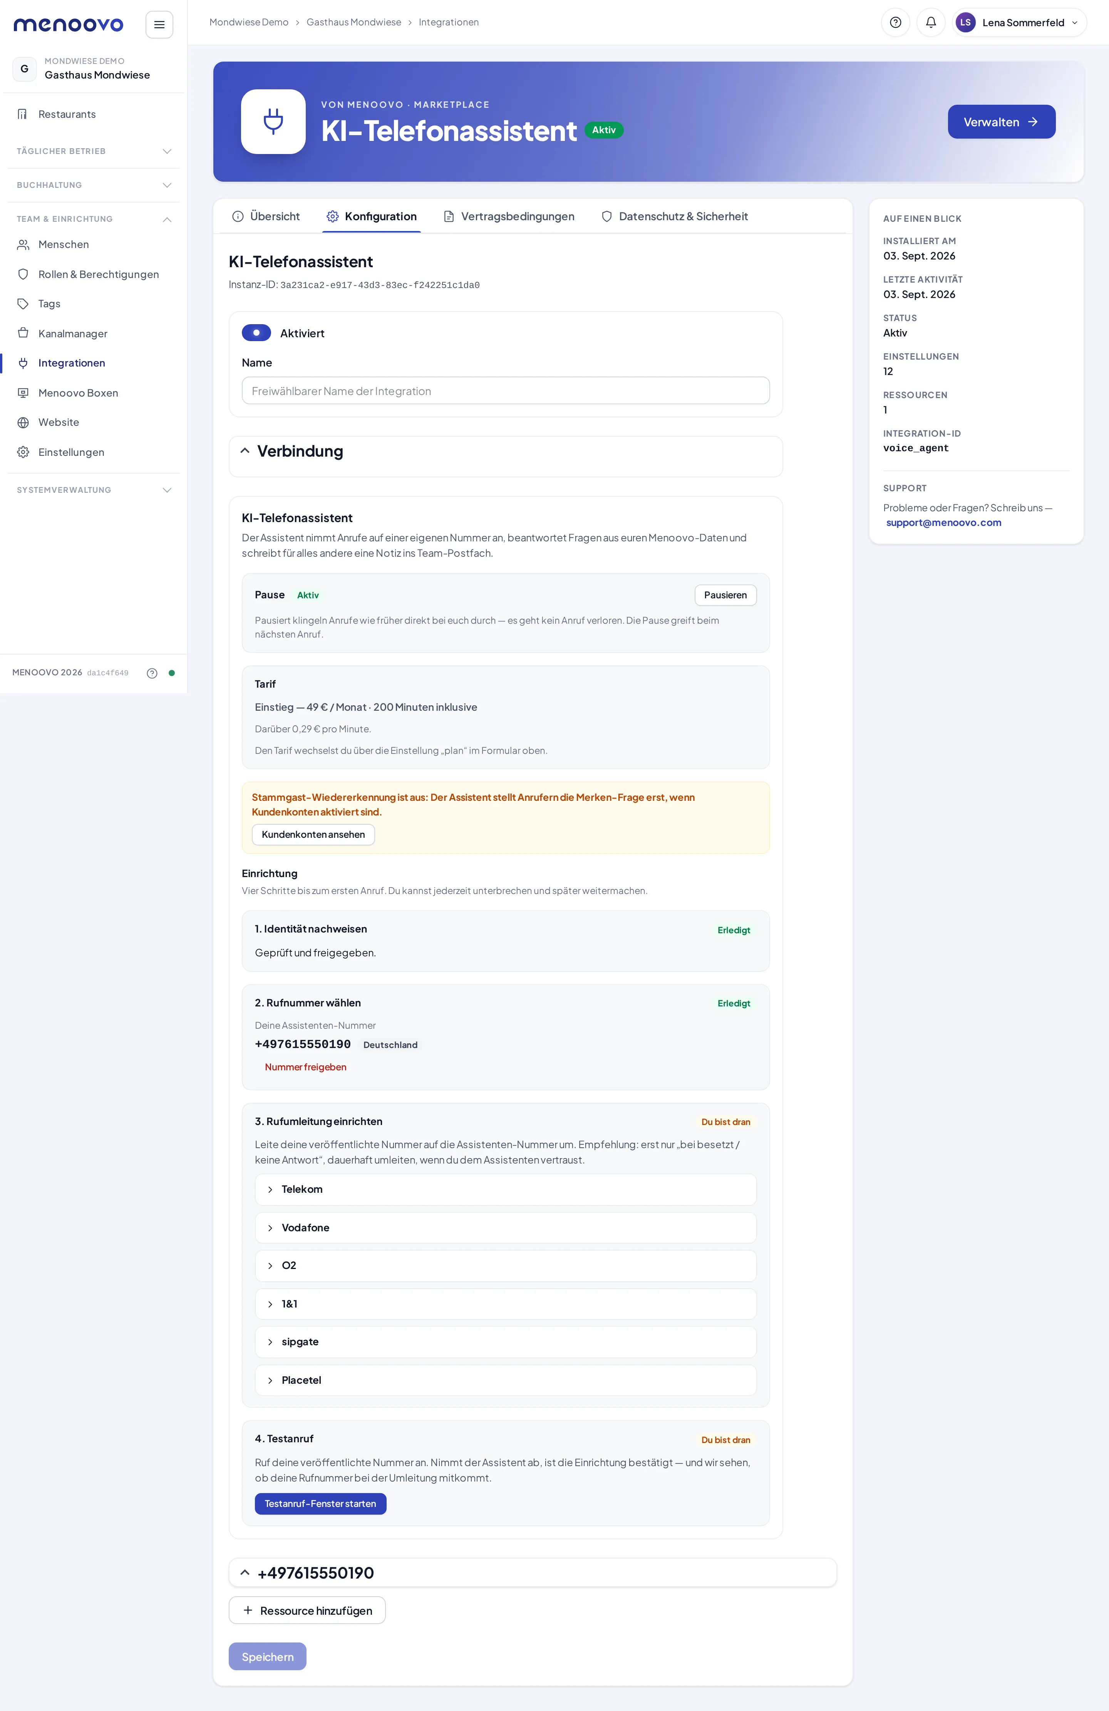
Task: Click the Menoovo Boxen monitor icon
Action: pyautogui.click(x=23, y=393)
